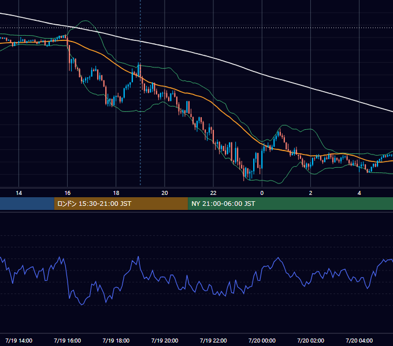Click the 2 hour label on time axis
This screenshot has height=346, width=393.
coord(310,193)
